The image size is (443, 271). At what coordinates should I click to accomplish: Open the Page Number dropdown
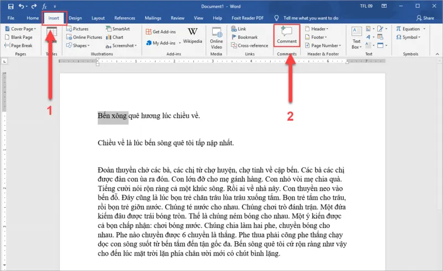pyautogui.click(x=323, y=45)
